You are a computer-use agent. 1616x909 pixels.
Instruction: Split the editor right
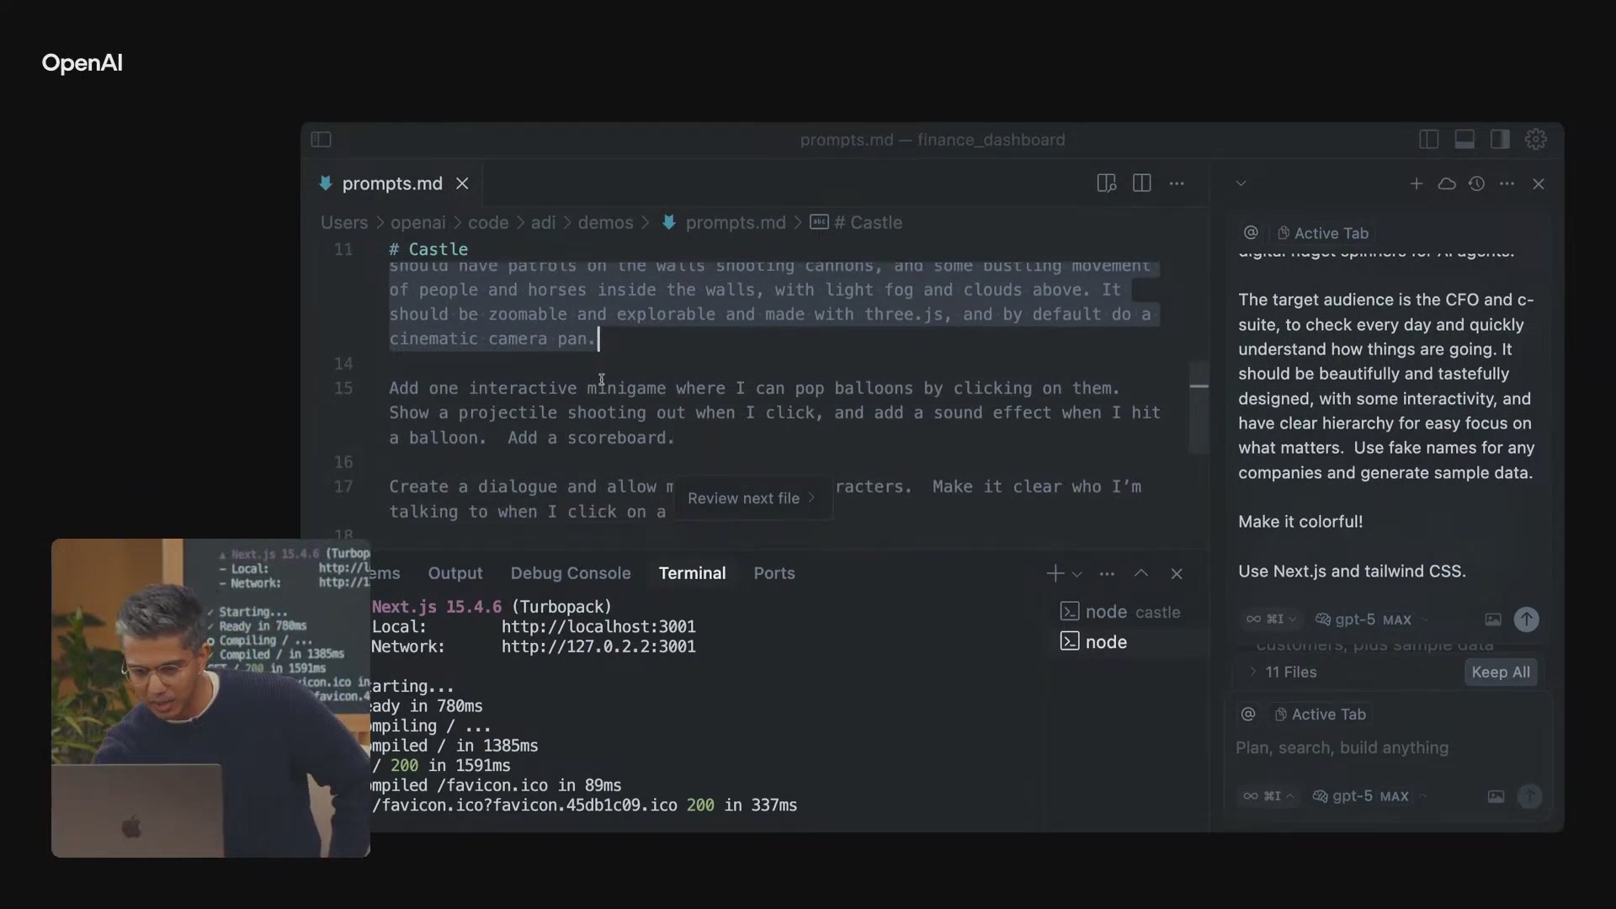click(1141, 183)
